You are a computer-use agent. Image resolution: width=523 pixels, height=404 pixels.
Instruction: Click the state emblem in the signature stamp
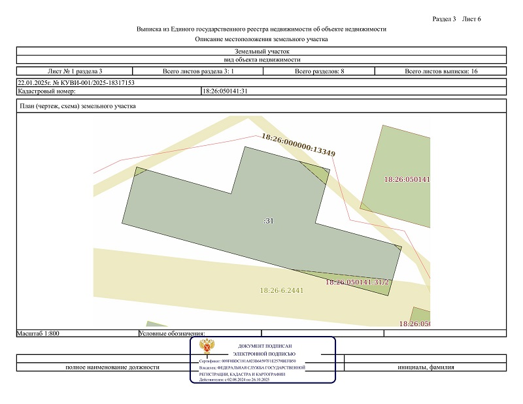pos(208,348)
